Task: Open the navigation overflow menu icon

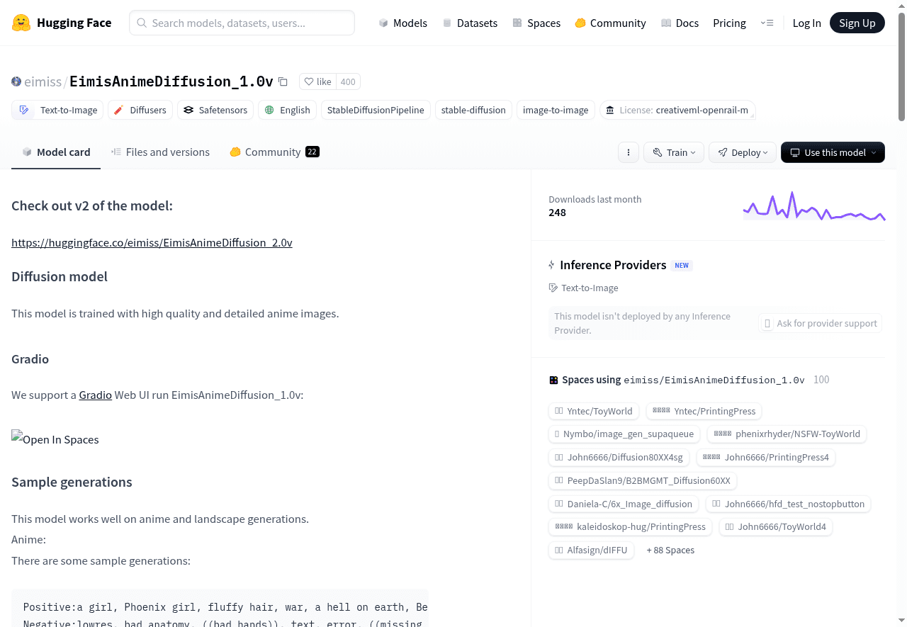Action: tap(767, 23)
